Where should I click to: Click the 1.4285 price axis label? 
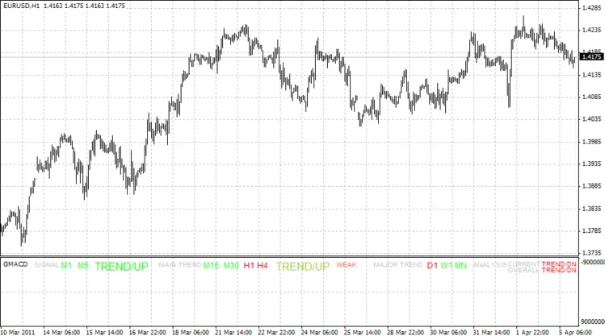tap(591, 8)
